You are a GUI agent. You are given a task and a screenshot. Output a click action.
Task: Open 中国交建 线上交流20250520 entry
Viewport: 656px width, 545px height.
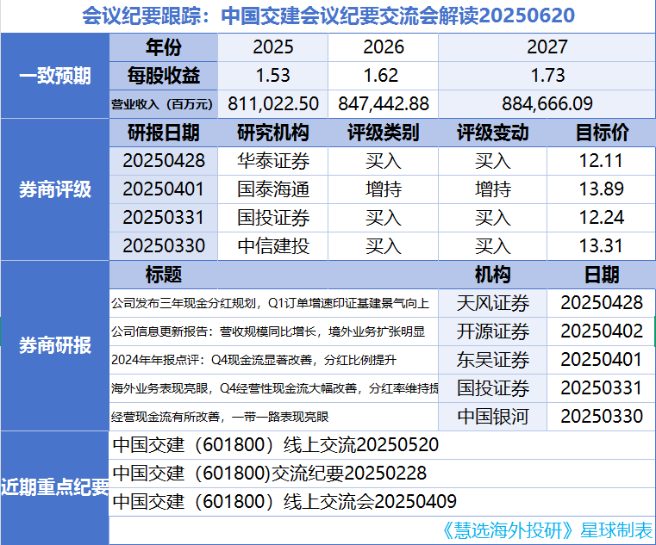click(x=382, y=445)
